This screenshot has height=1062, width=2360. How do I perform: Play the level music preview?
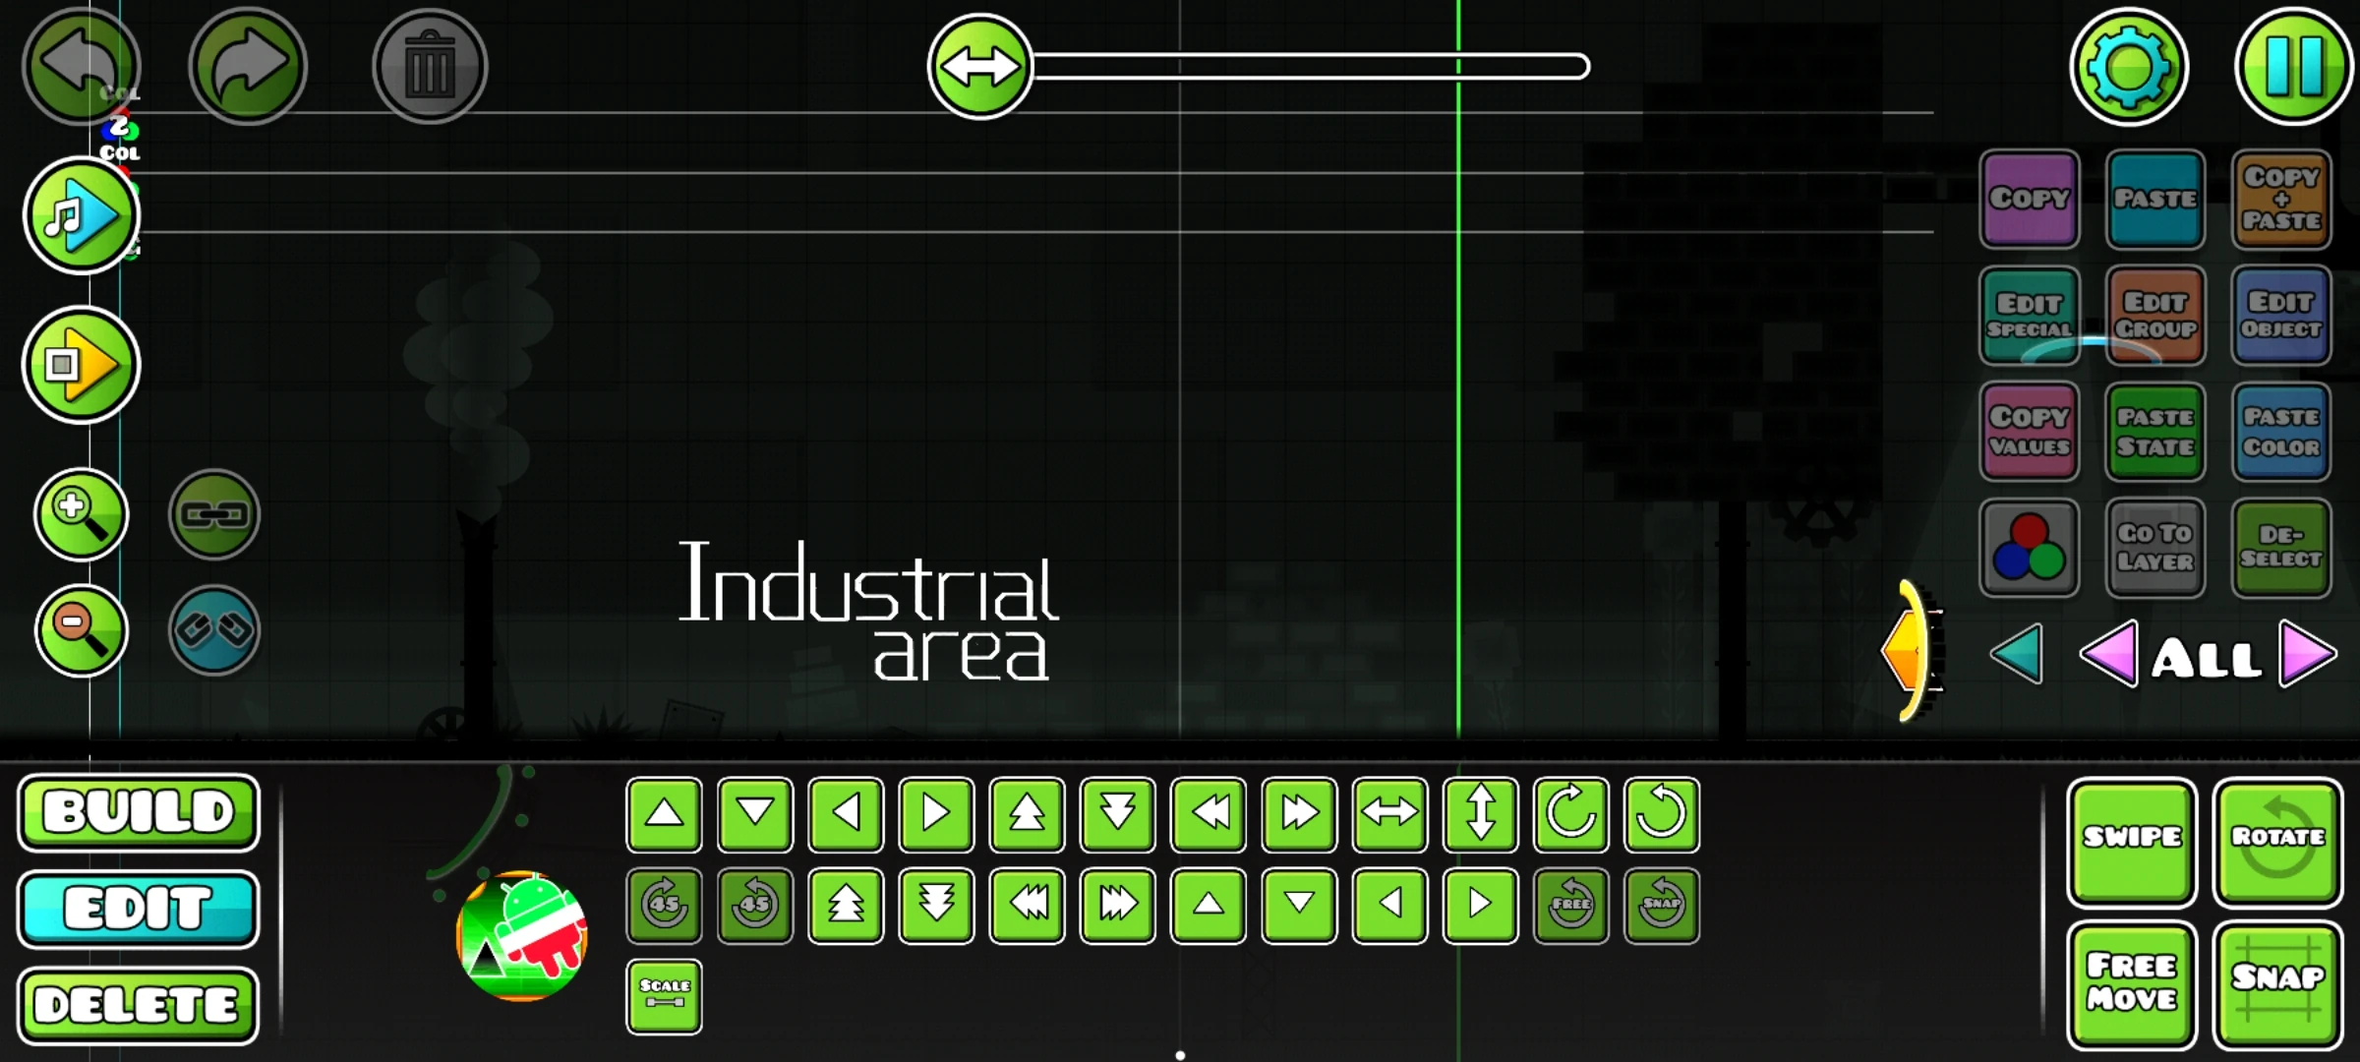click(82, 216)
